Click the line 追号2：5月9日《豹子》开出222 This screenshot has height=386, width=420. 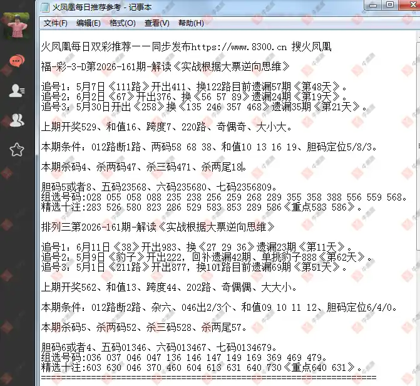click(x=207, y=257)
